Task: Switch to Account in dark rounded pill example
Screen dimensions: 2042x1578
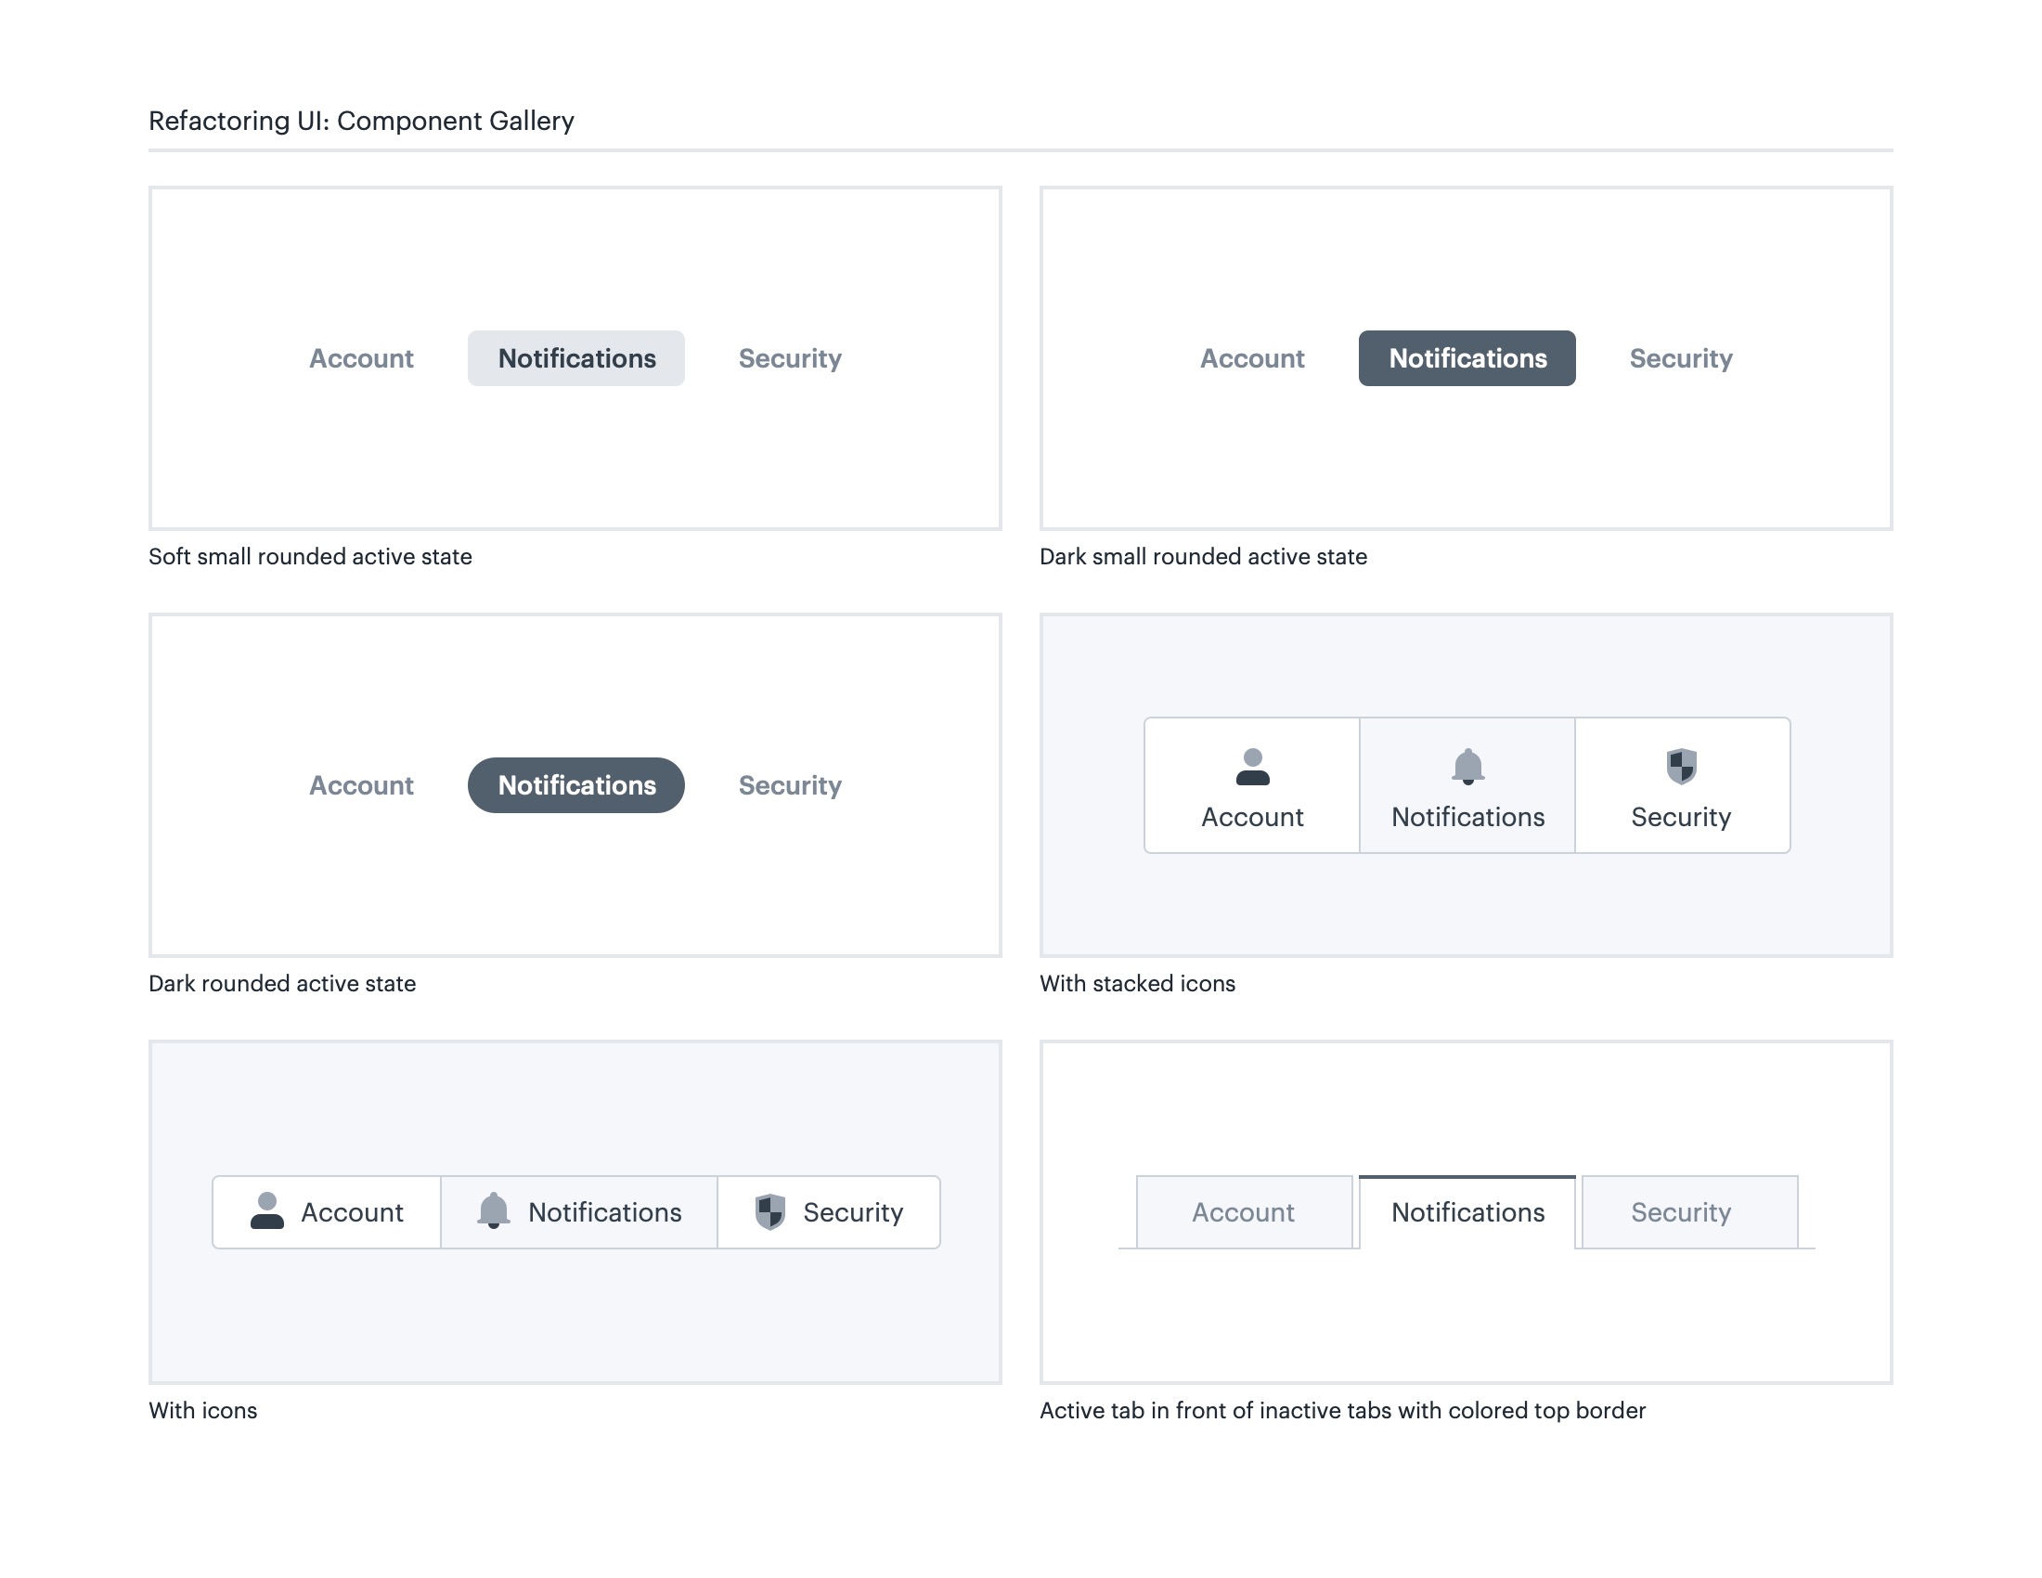Action: (361, 785)
